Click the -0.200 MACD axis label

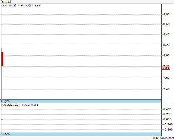coord(168,124)
